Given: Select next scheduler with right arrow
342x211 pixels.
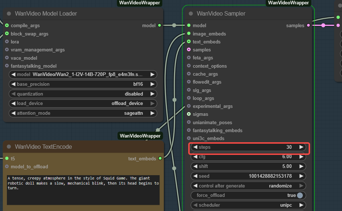Looking at the screenshot, I should point(301,205).
